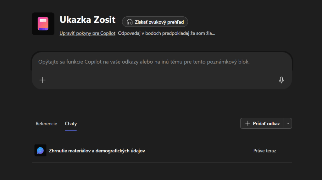Click the truncated instructions text Odpovedaj v bodoch
The image size is (322, 180).
click(167, 33)
